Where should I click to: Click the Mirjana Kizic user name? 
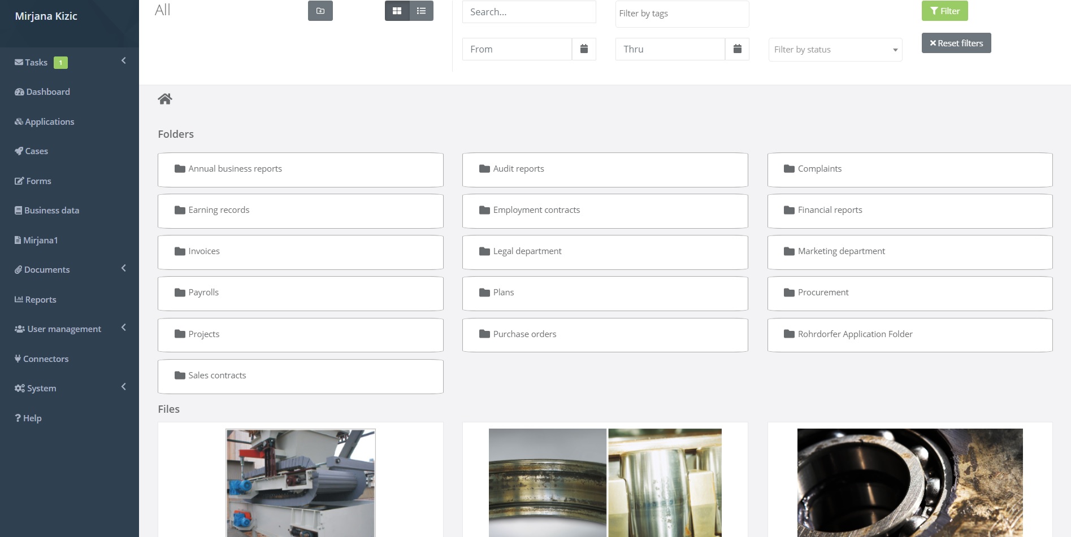pos(46,16)
